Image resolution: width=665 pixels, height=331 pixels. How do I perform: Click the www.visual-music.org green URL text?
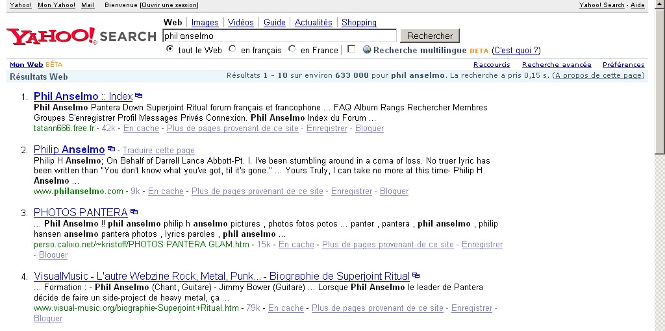pyautogui.click(x=136, y=308)
